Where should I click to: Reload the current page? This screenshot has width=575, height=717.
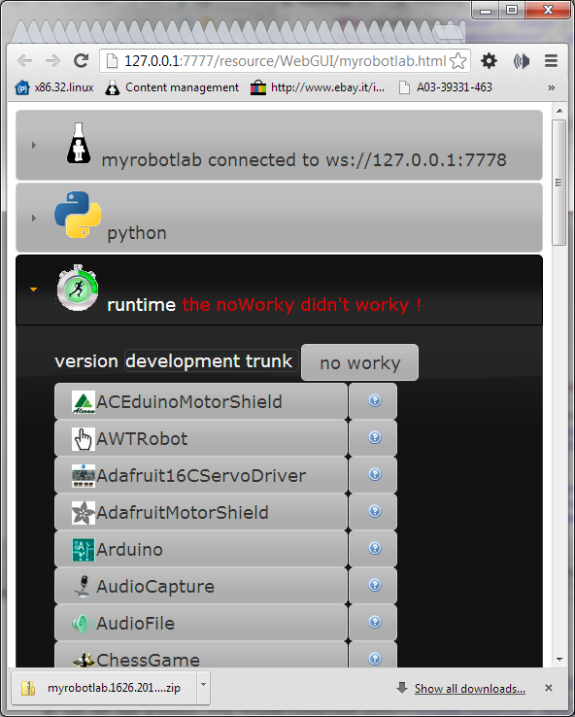coord(82,60)
